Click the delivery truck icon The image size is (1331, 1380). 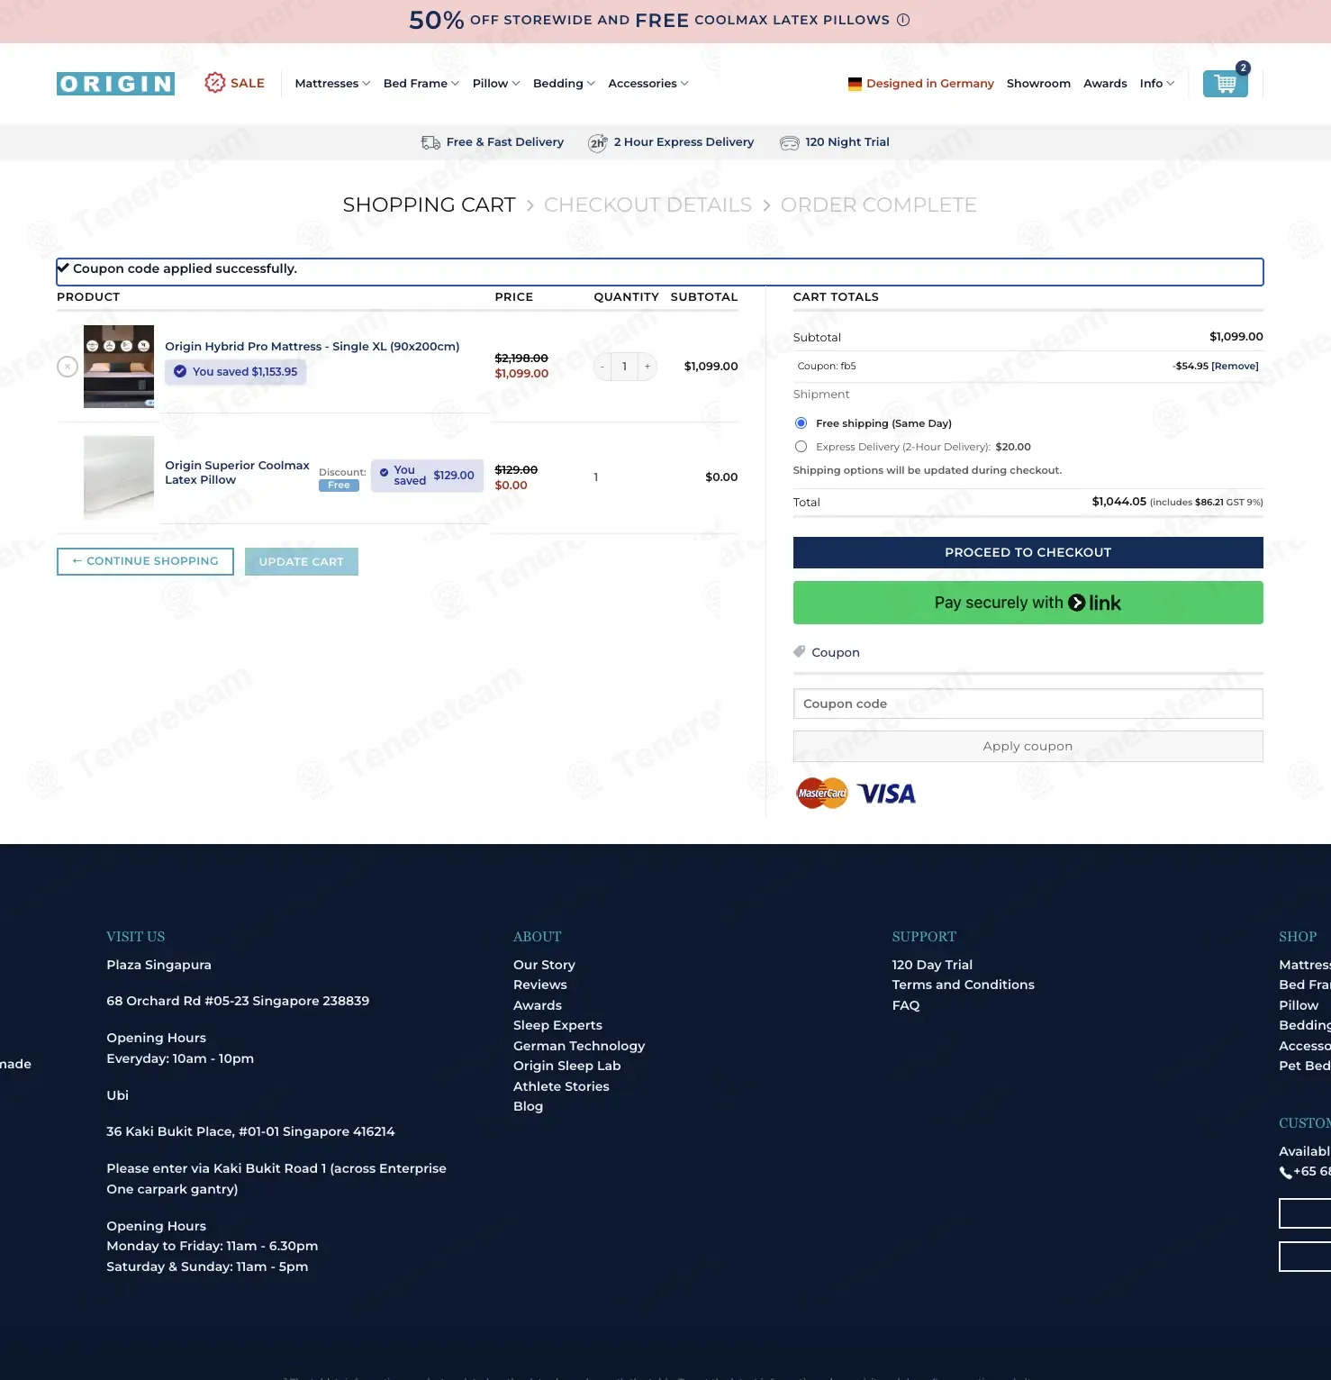[430, 142]
